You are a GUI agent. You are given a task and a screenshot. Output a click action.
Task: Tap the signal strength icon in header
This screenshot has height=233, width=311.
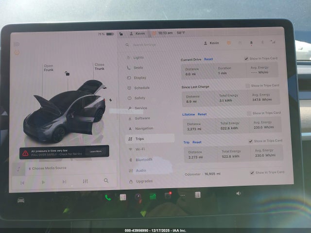pyautogui.click(x=273, y=42)
